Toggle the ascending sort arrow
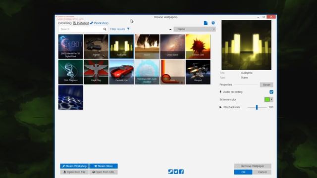Screen dimensions: 317x178 [x=170, y=30]
